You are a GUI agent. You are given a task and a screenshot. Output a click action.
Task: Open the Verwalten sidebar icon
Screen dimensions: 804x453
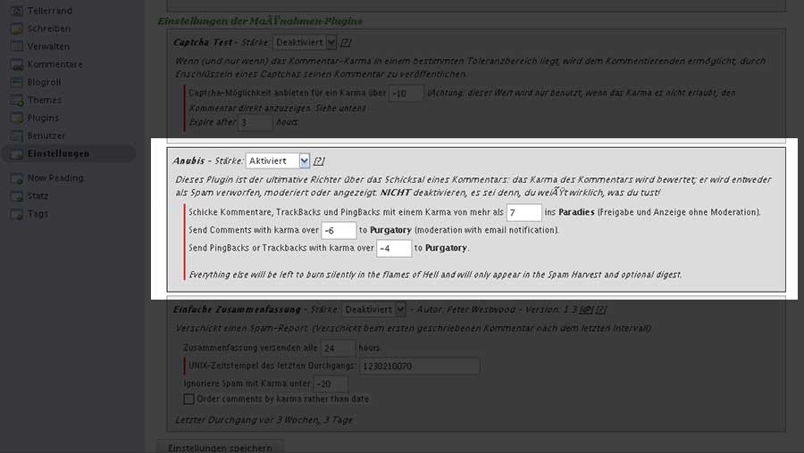click(16, 46)
